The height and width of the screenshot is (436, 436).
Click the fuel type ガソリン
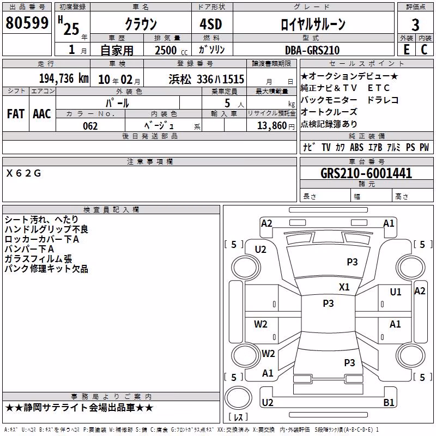[x=211, y=50]
